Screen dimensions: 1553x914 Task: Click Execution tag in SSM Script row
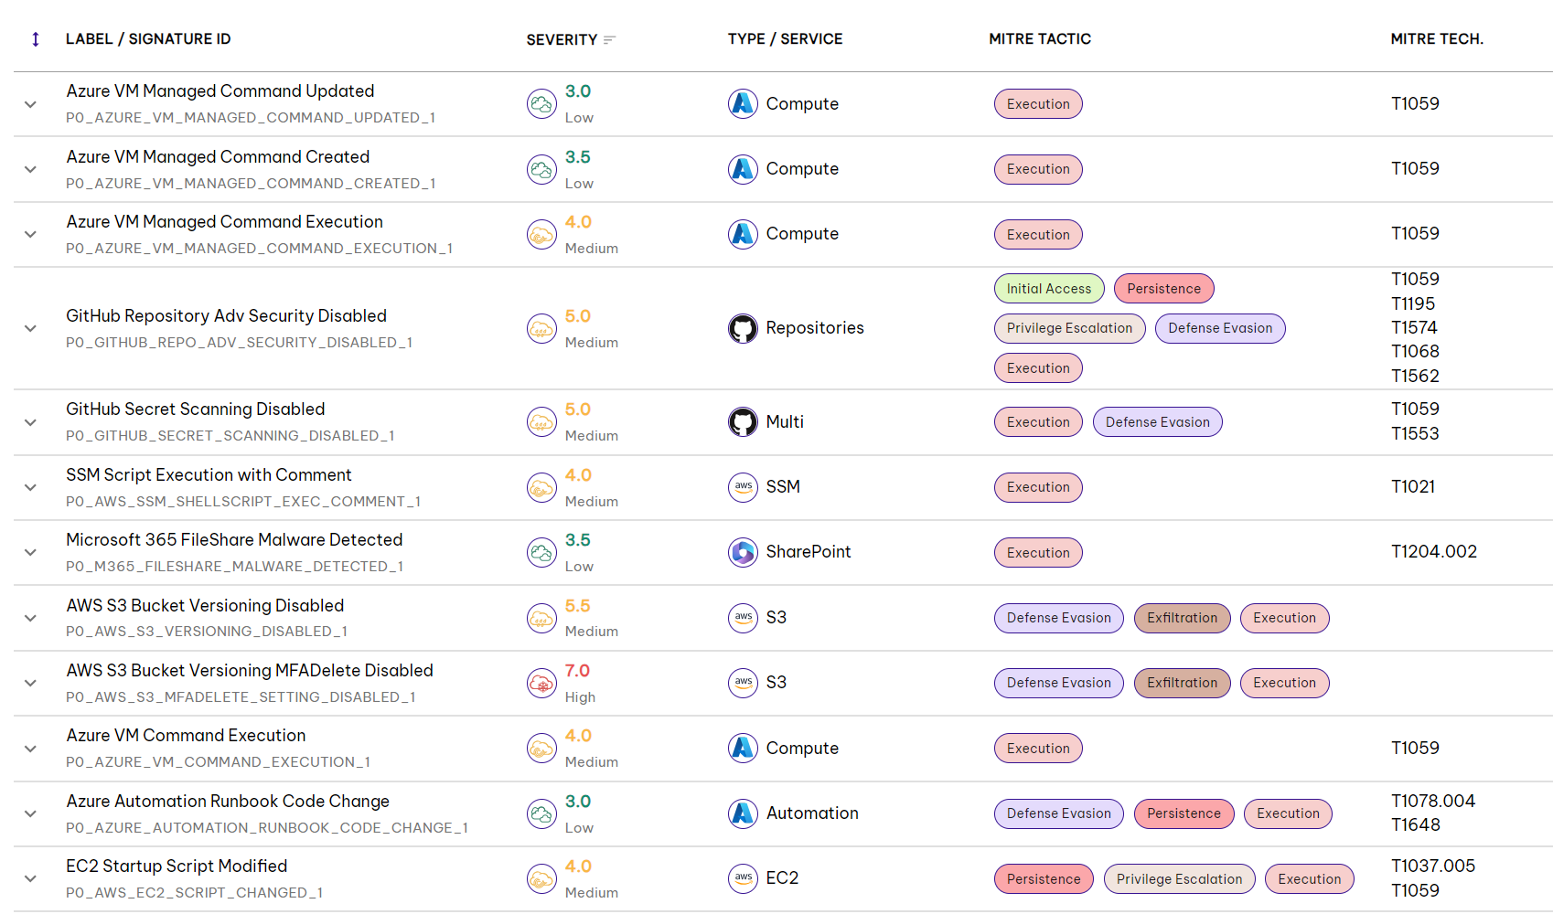pos(1038,487)
